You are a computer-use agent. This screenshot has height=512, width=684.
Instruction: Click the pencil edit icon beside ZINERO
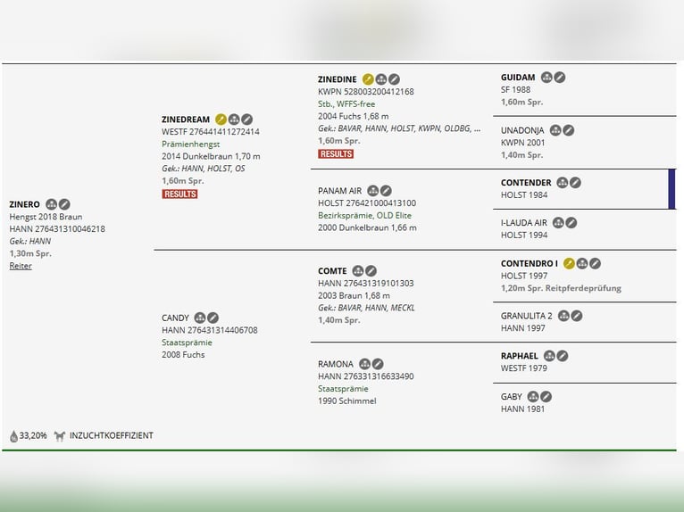64,204
